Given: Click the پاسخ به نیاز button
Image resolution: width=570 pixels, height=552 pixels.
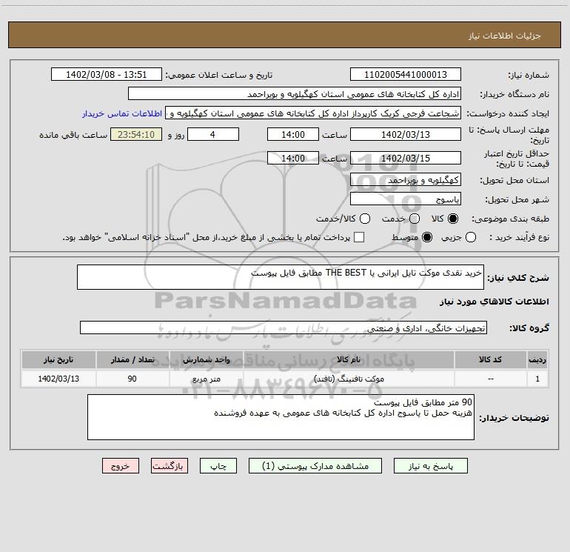Looking at the screenshot, I should (430, 466).
